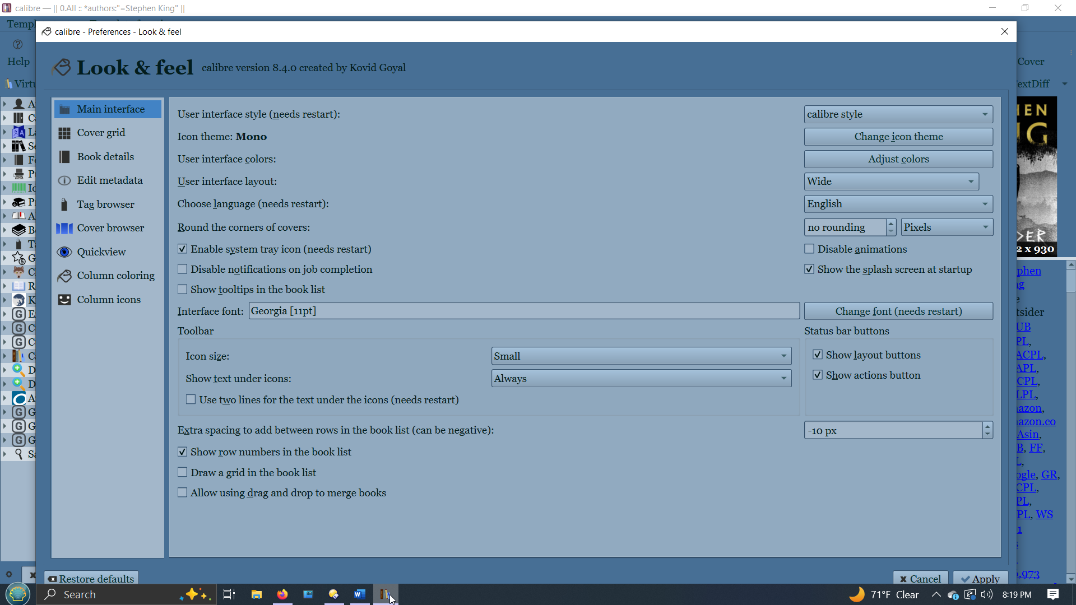Open Column coloring settings icon

pyautogui.click(x=64, y=276)
